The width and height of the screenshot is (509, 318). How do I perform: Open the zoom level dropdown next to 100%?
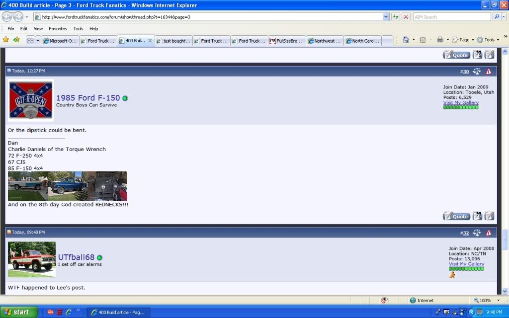498,300
